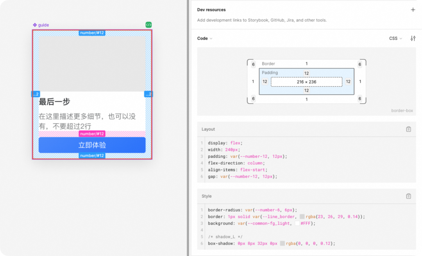Click the green dev-mode code badge
The height and width of the screenshot is (256, 422).
[x=148, y=25]
